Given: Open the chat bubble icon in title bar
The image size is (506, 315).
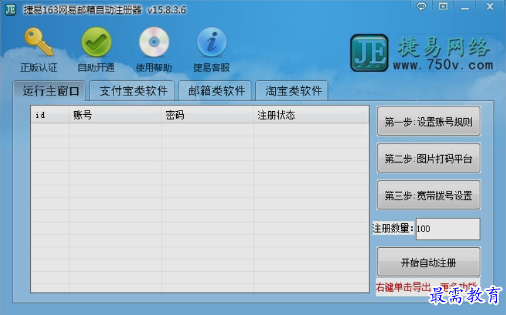Looking at the screenshot, I should point(421,6).
